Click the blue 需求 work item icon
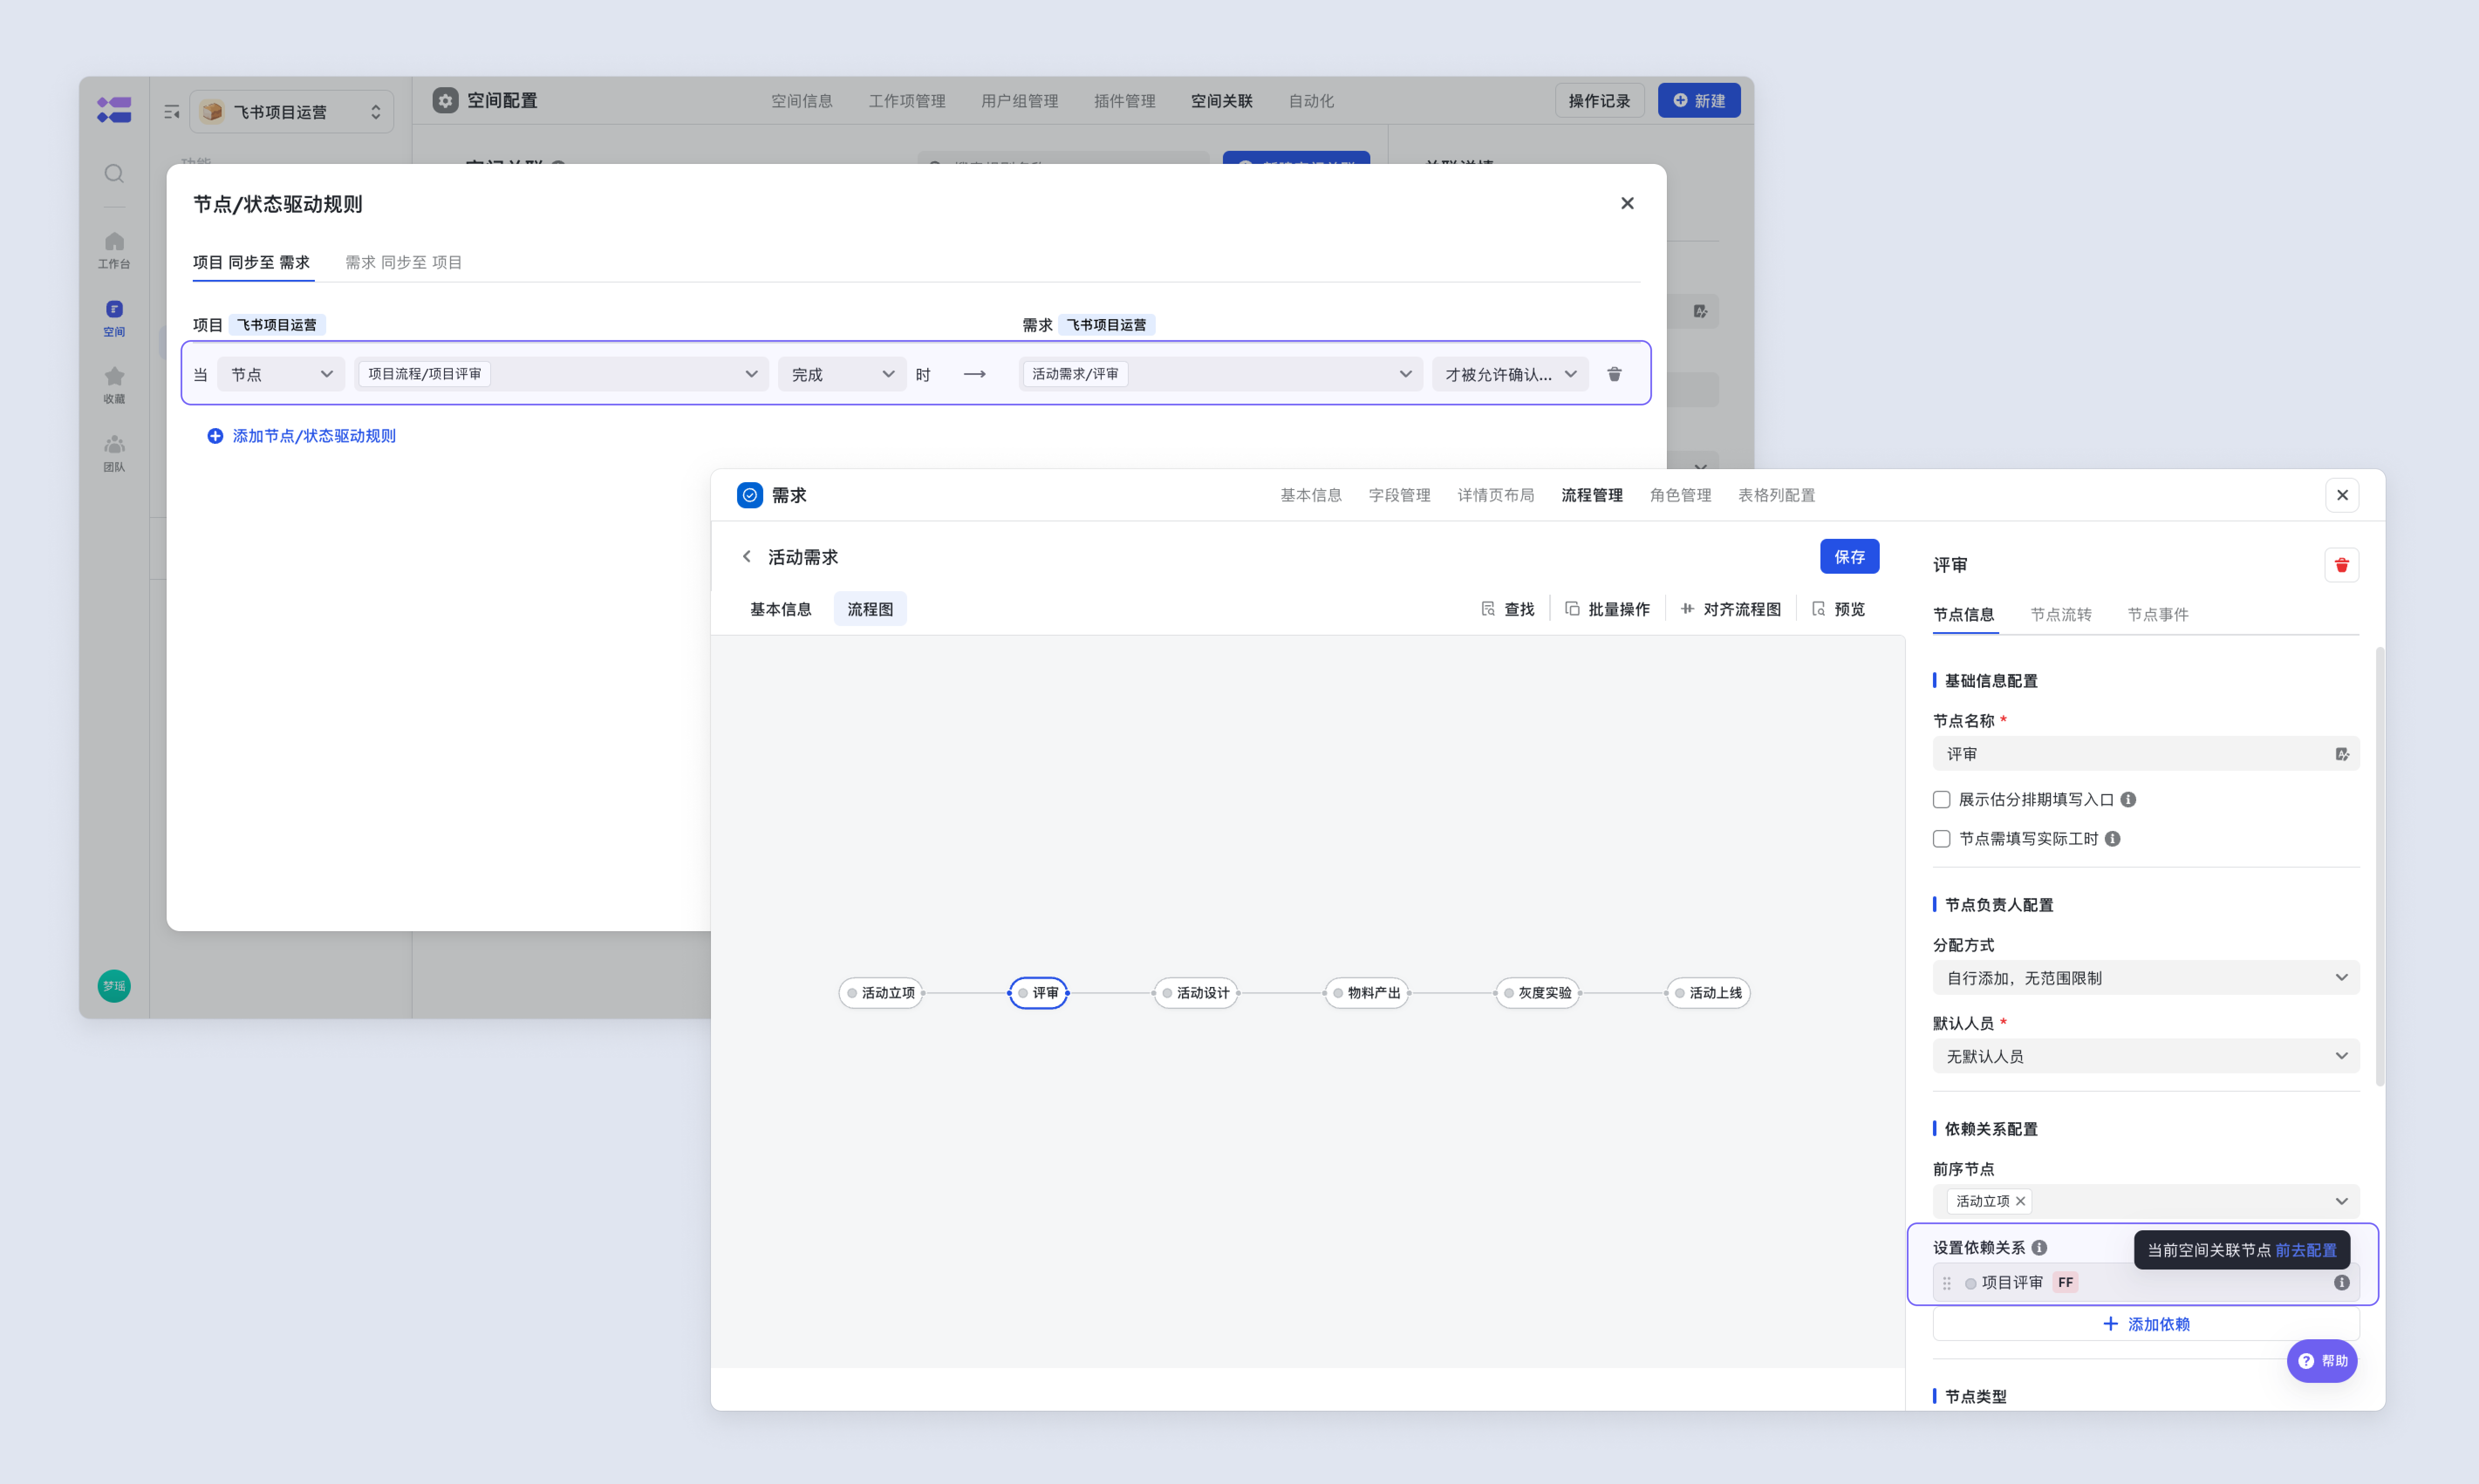2479x1484 pixels. click(x=749, y=495)
